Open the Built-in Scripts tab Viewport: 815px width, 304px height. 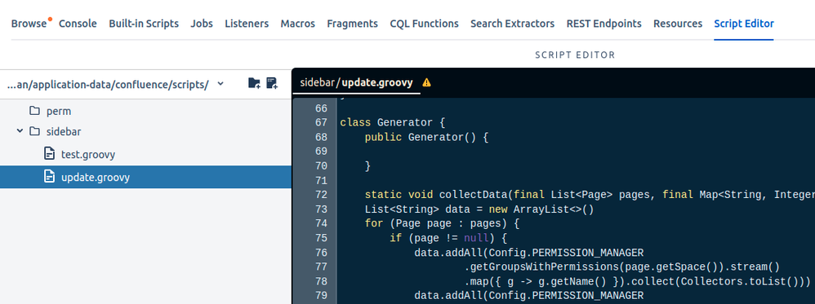click(144, 24)
